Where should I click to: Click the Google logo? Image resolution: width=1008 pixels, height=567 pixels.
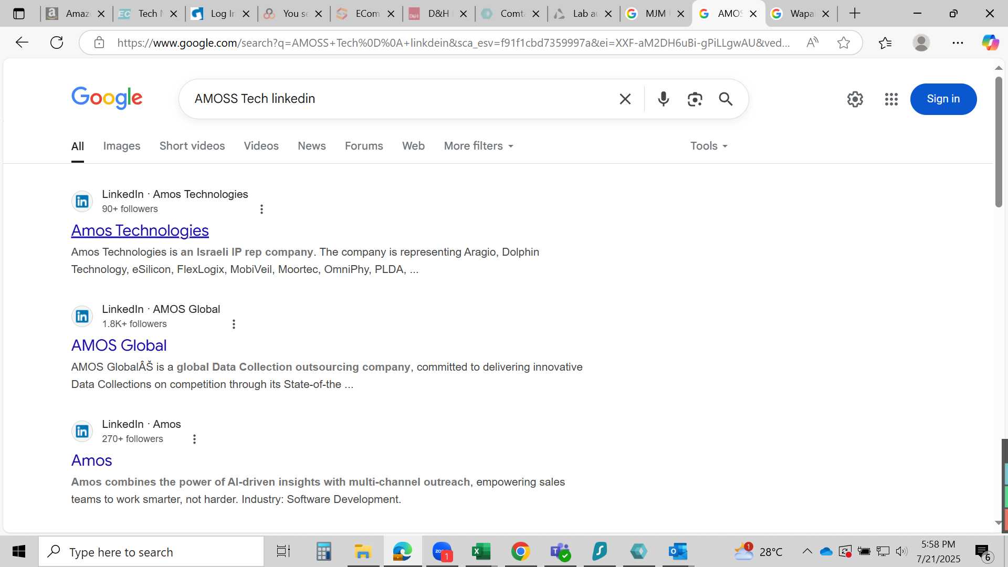tap(107, 98)
